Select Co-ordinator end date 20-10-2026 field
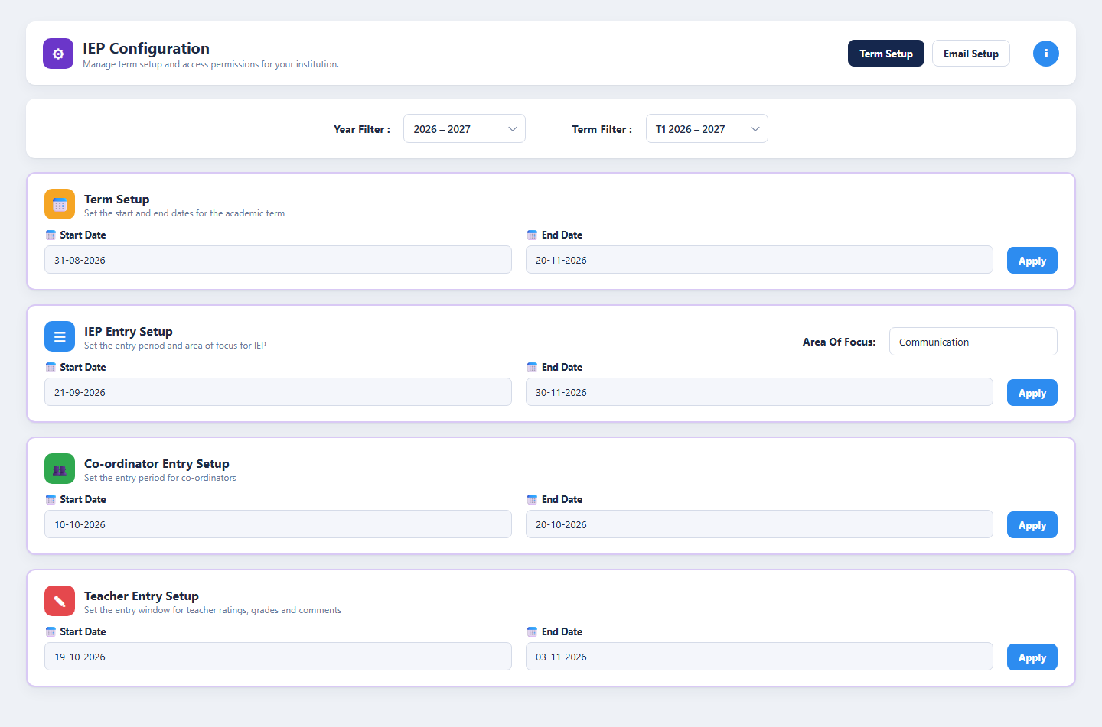 [759, 524]
